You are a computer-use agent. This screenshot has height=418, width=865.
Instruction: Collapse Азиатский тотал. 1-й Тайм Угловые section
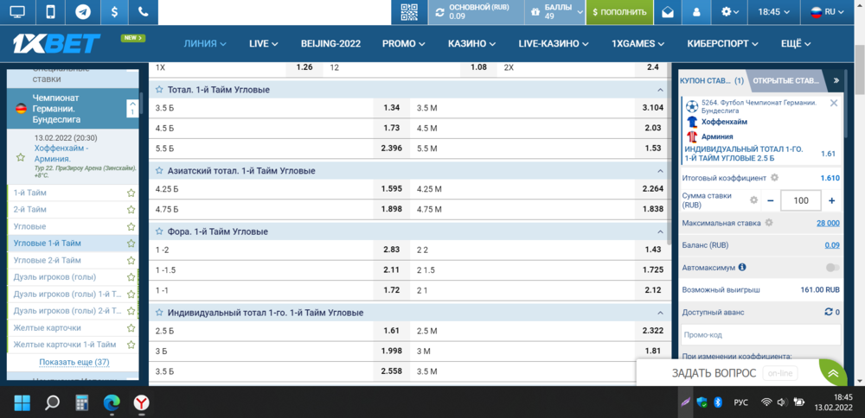[660, 171]
